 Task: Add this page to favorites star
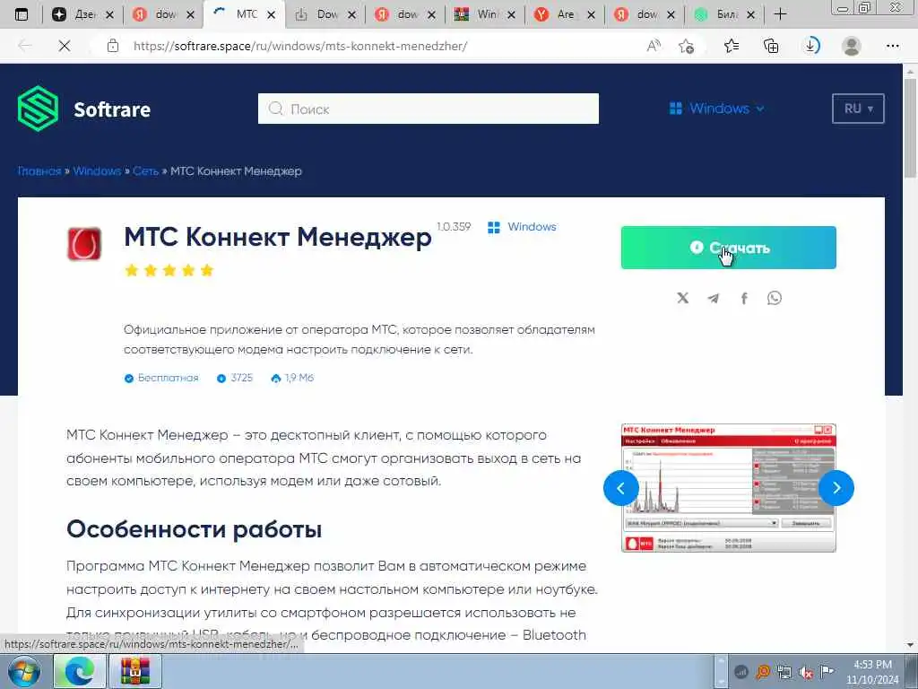pyautogui.click(x=686, y=46)
